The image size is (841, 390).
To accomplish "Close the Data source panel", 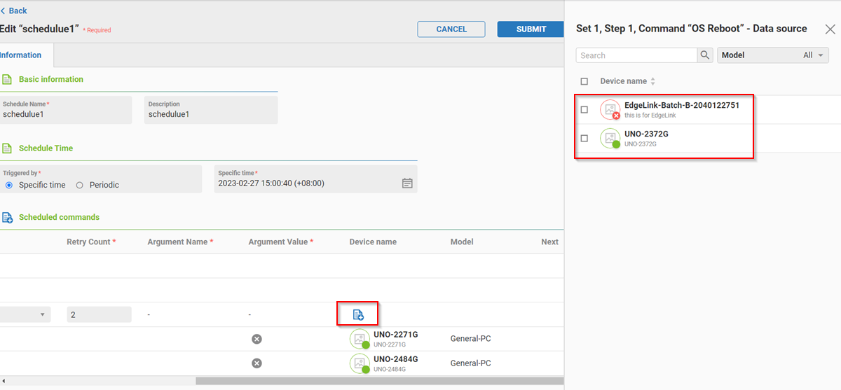I will (x=830, y=29).
